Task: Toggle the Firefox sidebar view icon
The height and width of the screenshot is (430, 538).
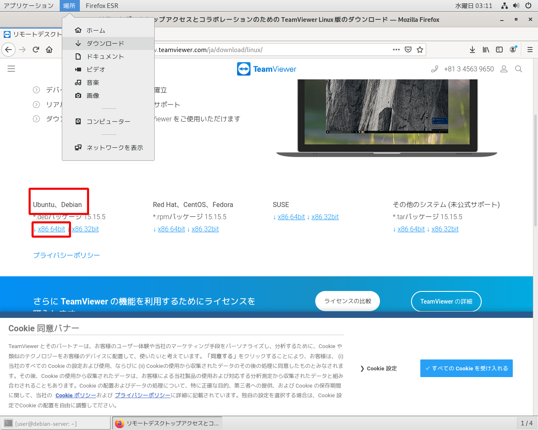Action: coord(499,50)
